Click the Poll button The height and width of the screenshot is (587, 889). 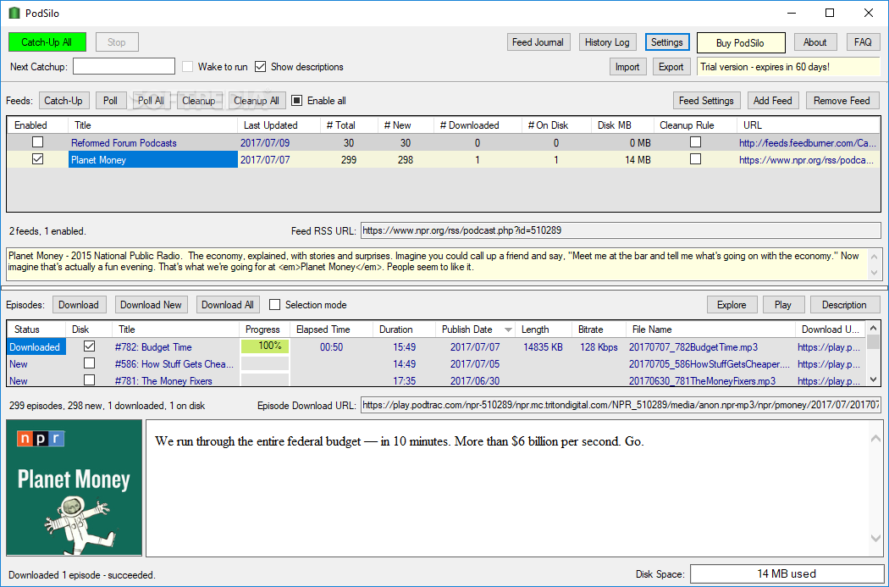pyautogui.click(x=111, y=101)
